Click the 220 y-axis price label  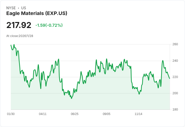(175, 77)
